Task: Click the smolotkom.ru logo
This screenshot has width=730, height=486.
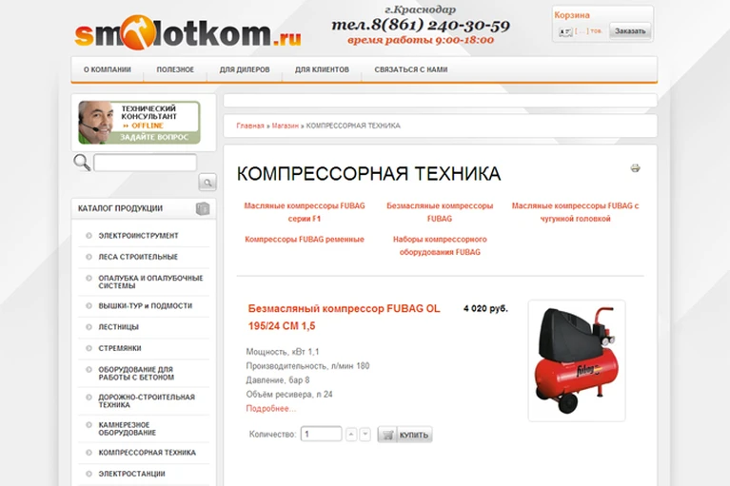Action: 187,32
